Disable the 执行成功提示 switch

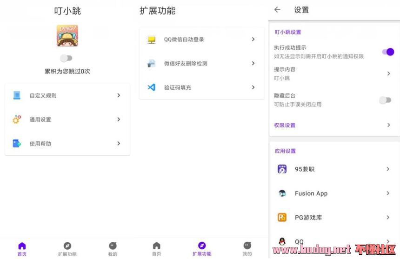[388, 52]
